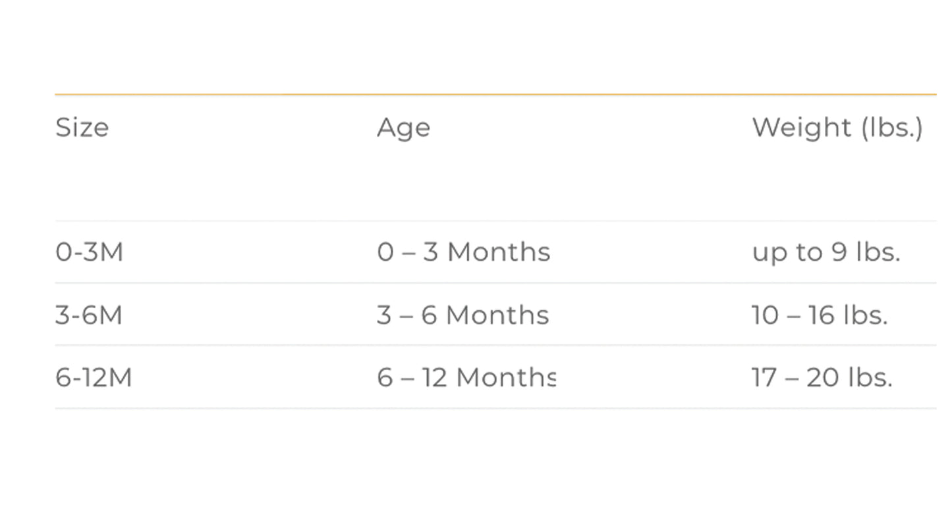Select the Weight (lbs.) column header

click(x=837, y=127)
